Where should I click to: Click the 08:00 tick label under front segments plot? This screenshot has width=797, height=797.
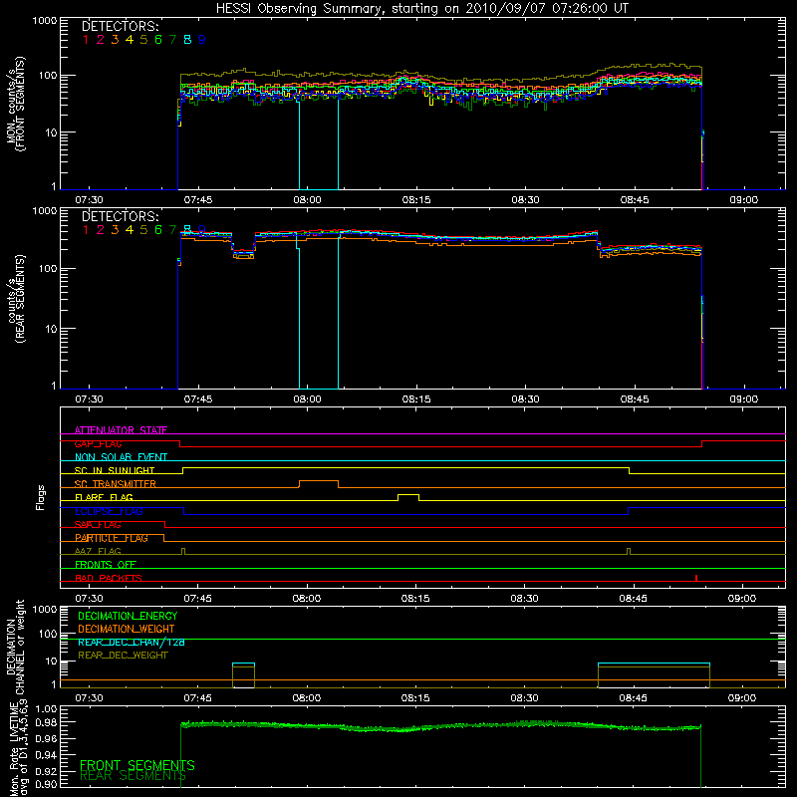(307, 200)
